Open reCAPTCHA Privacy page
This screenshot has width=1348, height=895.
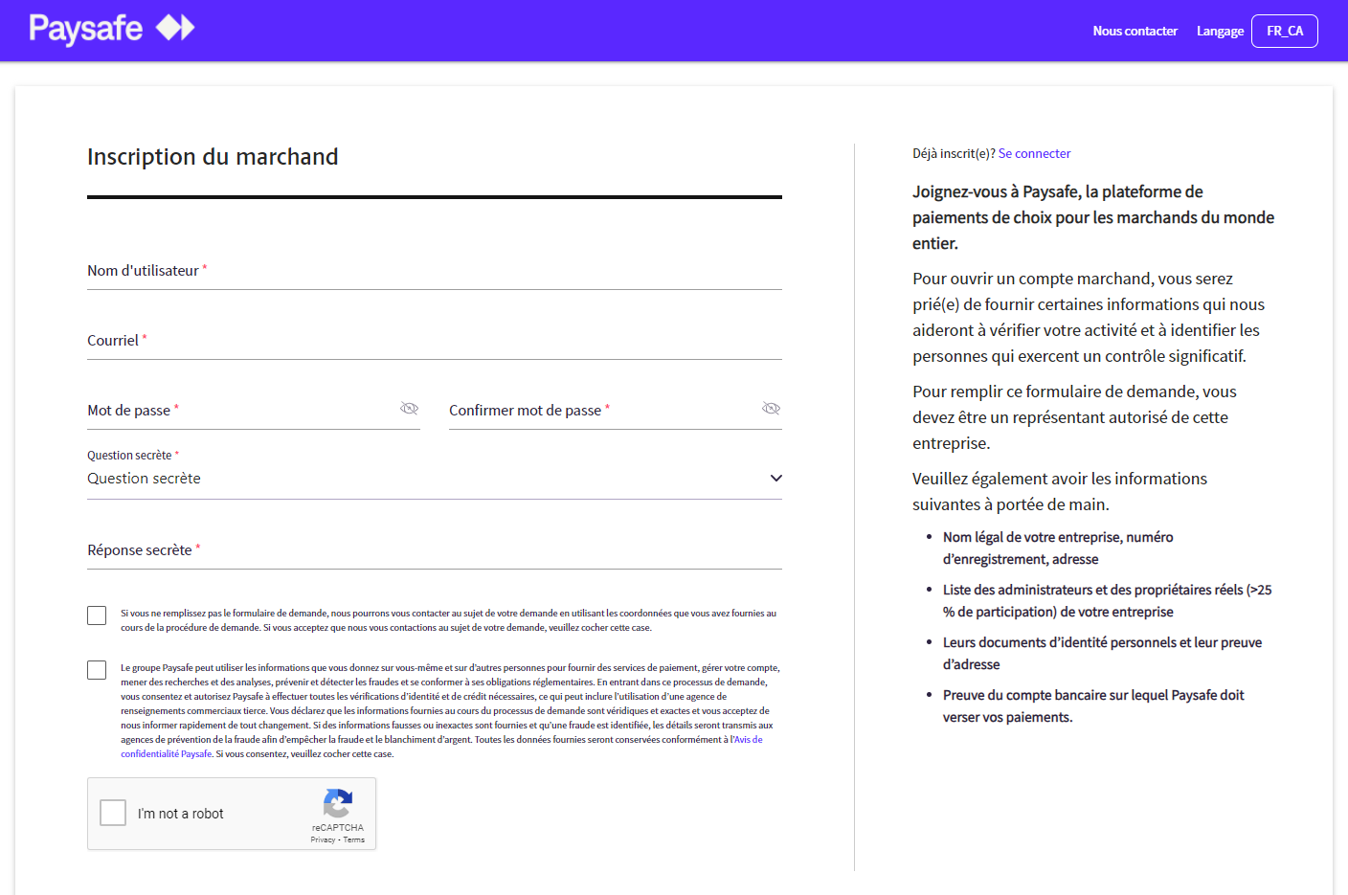(324, 839)
